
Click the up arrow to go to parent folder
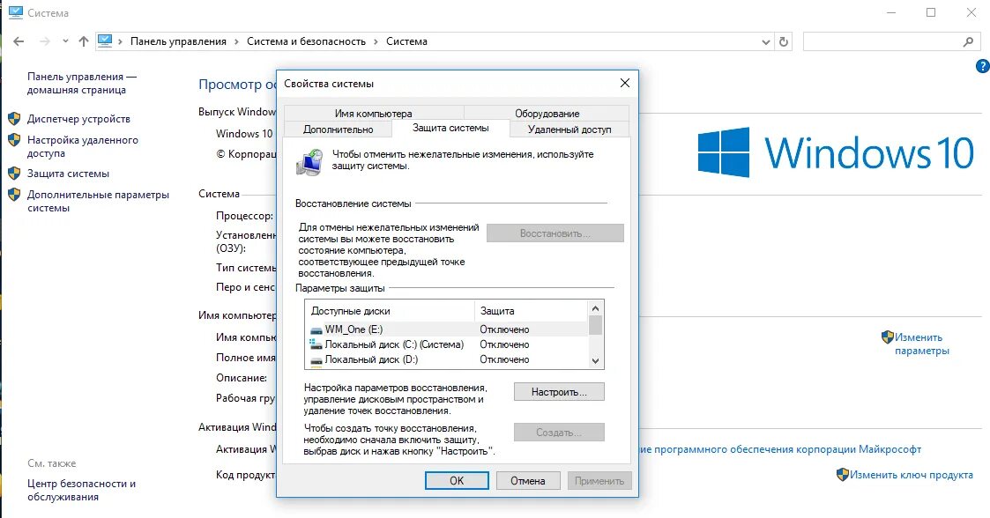(x=84, y=41)
